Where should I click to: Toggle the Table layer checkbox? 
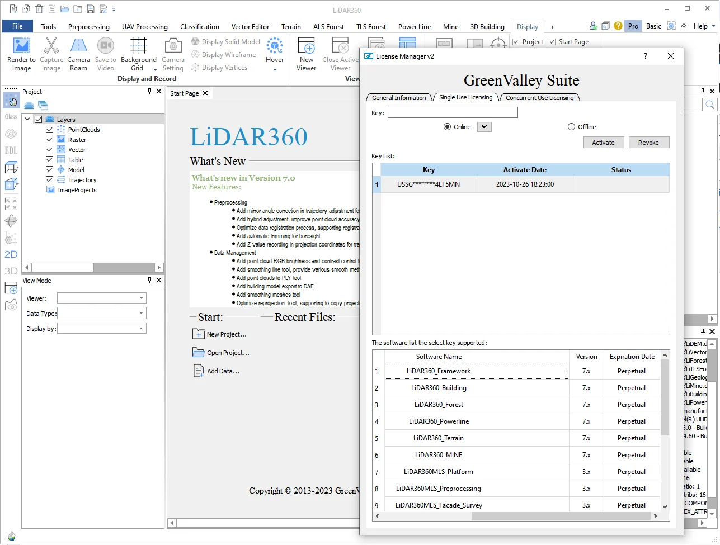pyautogui.click(x=49, y=160)
